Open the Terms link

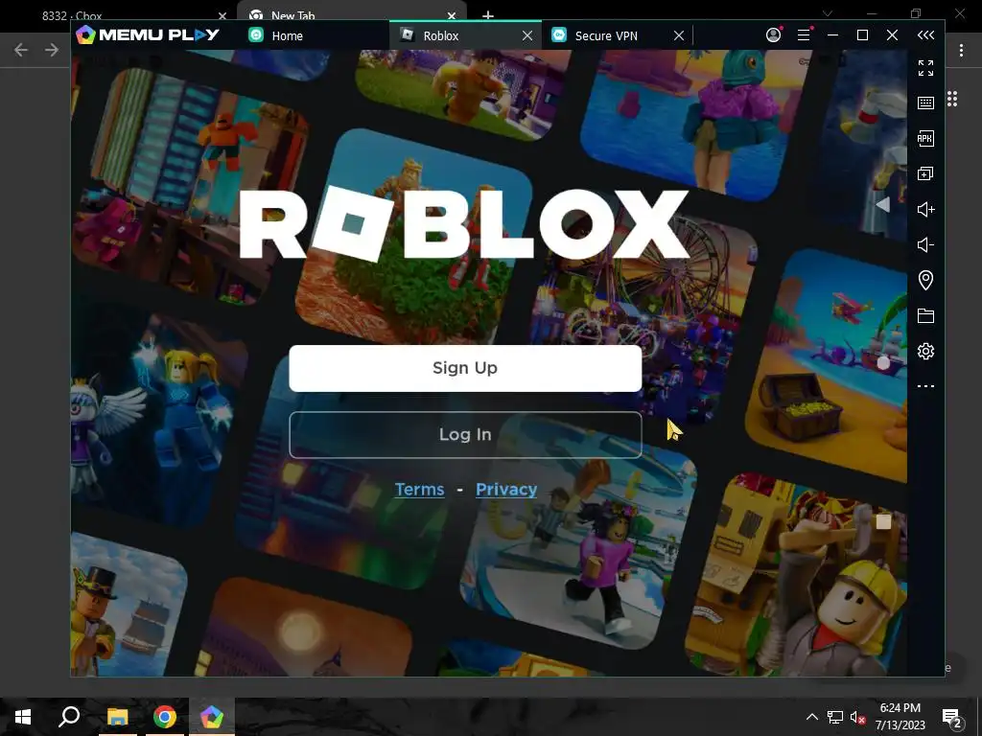420,490
